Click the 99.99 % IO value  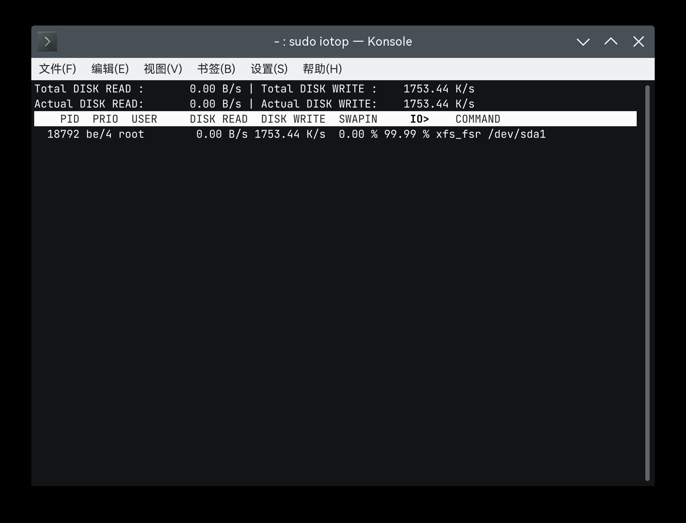coord(407,134)
